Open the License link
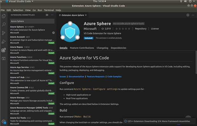Image resolution: width=197 pixels, height=126 pixels. coord(155,29)
